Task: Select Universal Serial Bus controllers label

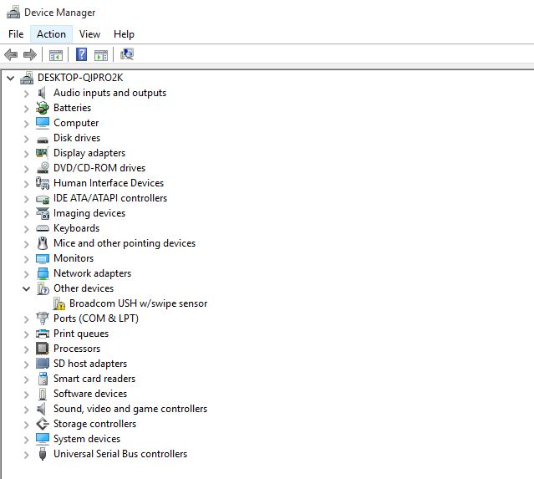Action: 120,454
